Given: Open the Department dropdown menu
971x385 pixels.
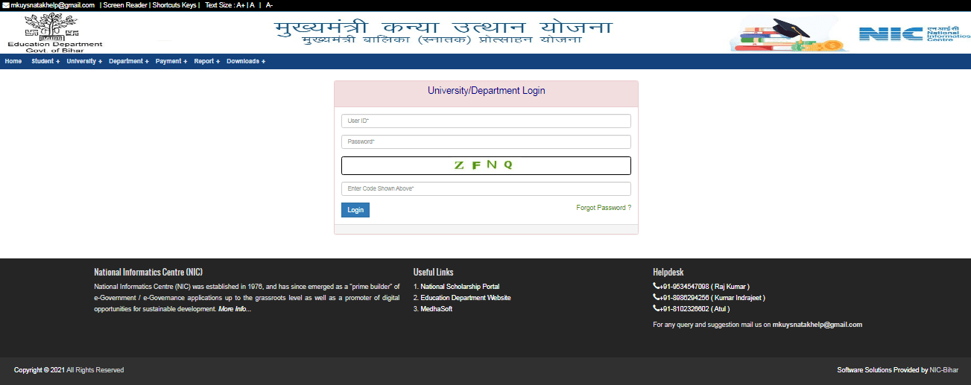Looking at the screenshot, I should (128, 61).
